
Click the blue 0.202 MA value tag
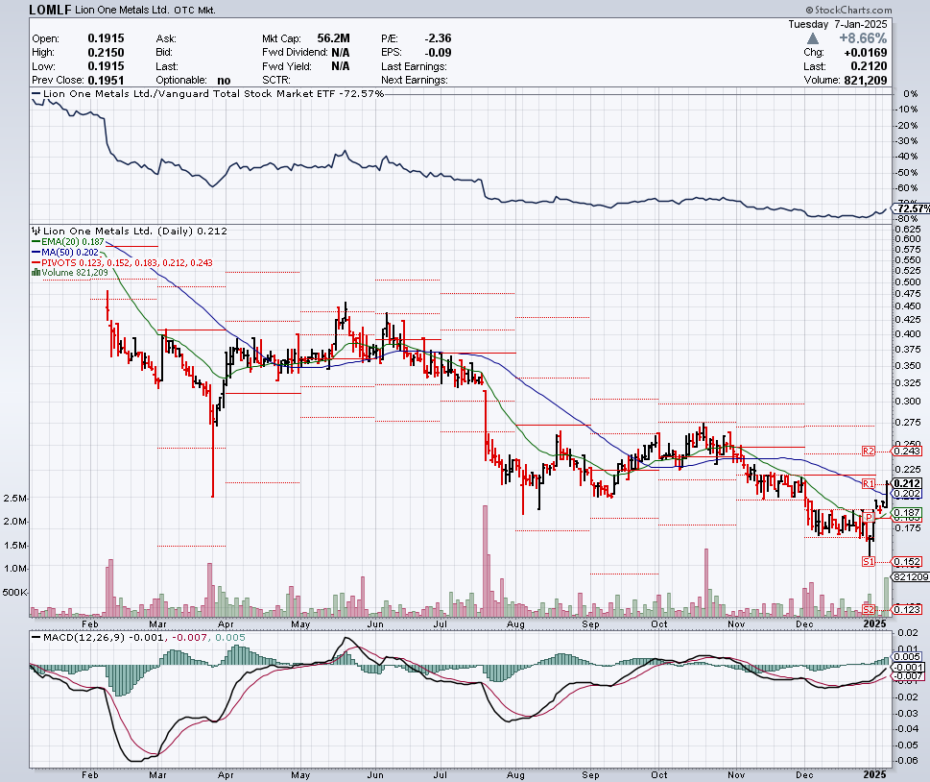coord(908,494)
